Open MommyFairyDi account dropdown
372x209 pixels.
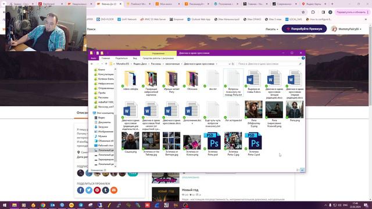(347, 29)
